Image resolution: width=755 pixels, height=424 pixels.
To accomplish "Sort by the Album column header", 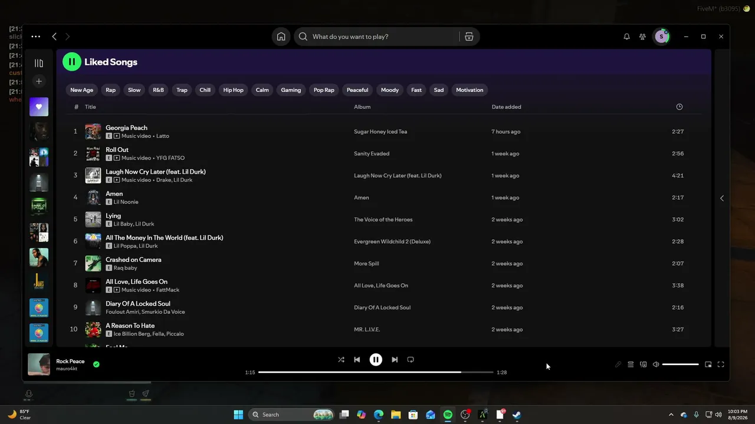I will pos(362,107).
